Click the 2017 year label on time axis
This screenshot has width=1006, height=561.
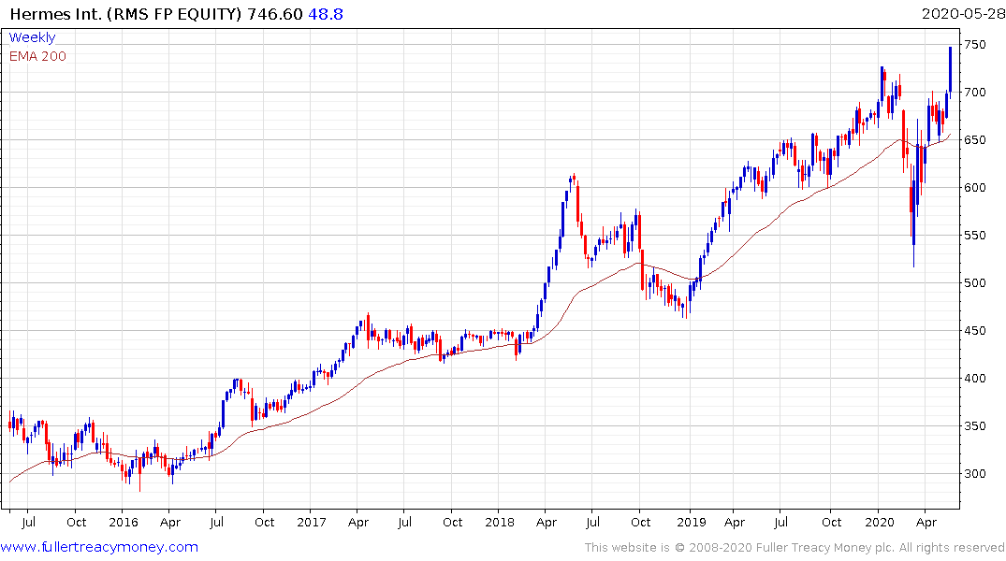click(x=312, y=523)
